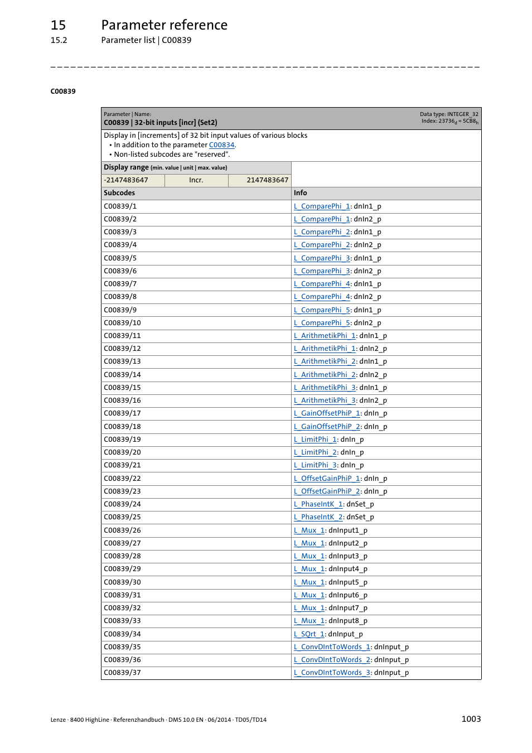Open the C00834 parameter link
The width and height of the screenshot is (532, 753).
pyautogui.click(x=221, y=145)
